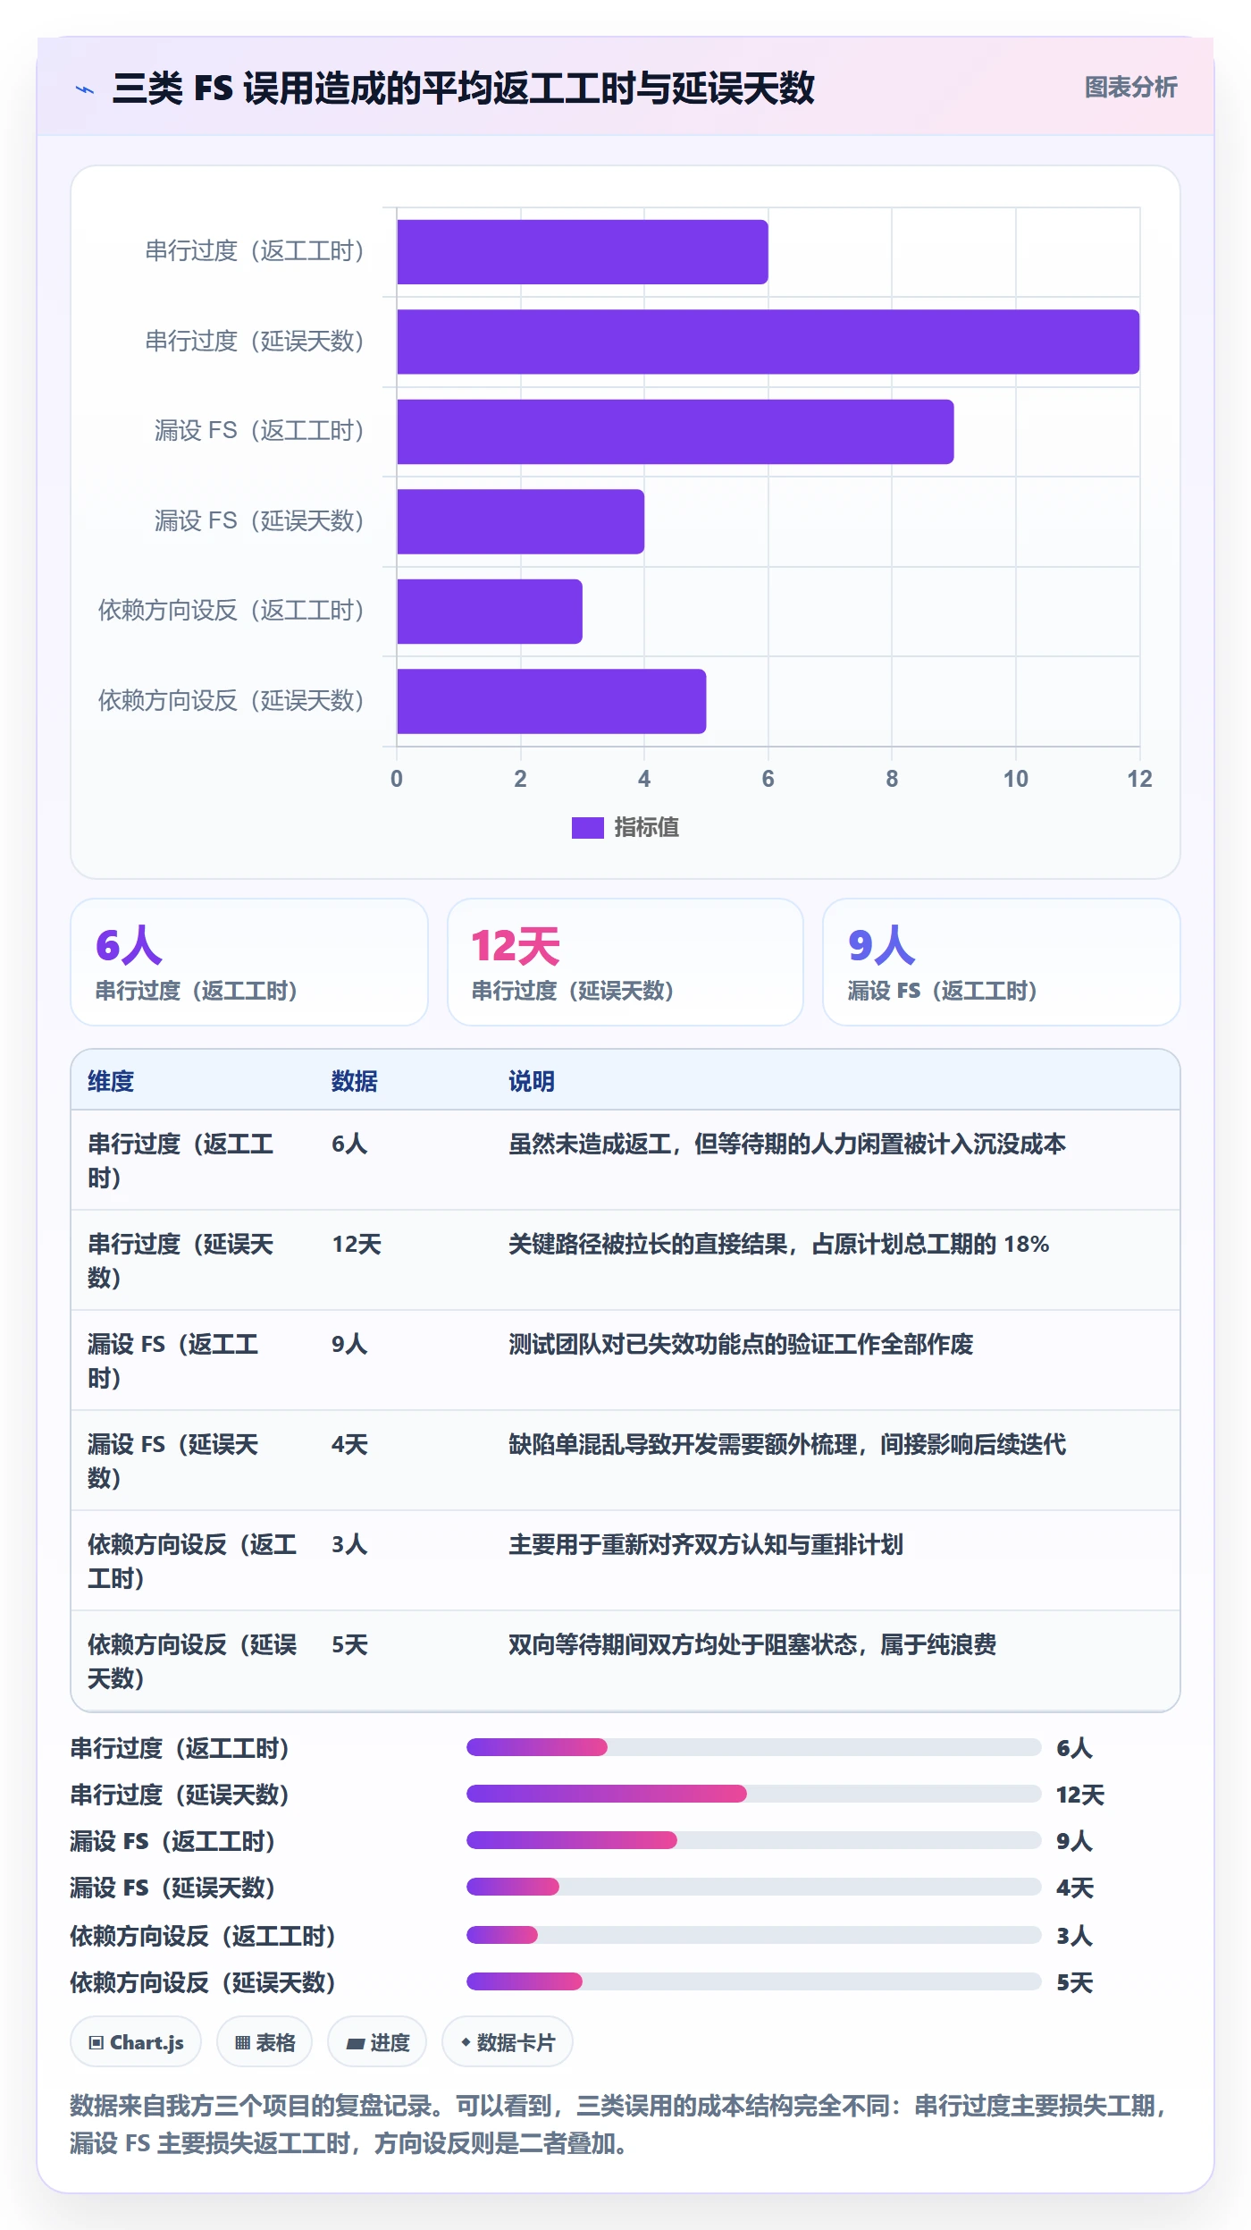Click the footer paragraph starting 数据来自我方三个项目
This screenshot has height=2230, width=1251.
(x=620, y=2124)
